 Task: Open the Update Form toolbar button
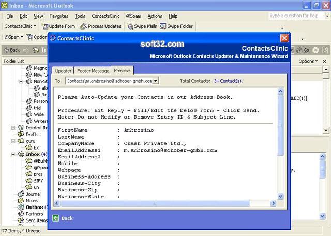pyautogui.click(x=58, y=26)
